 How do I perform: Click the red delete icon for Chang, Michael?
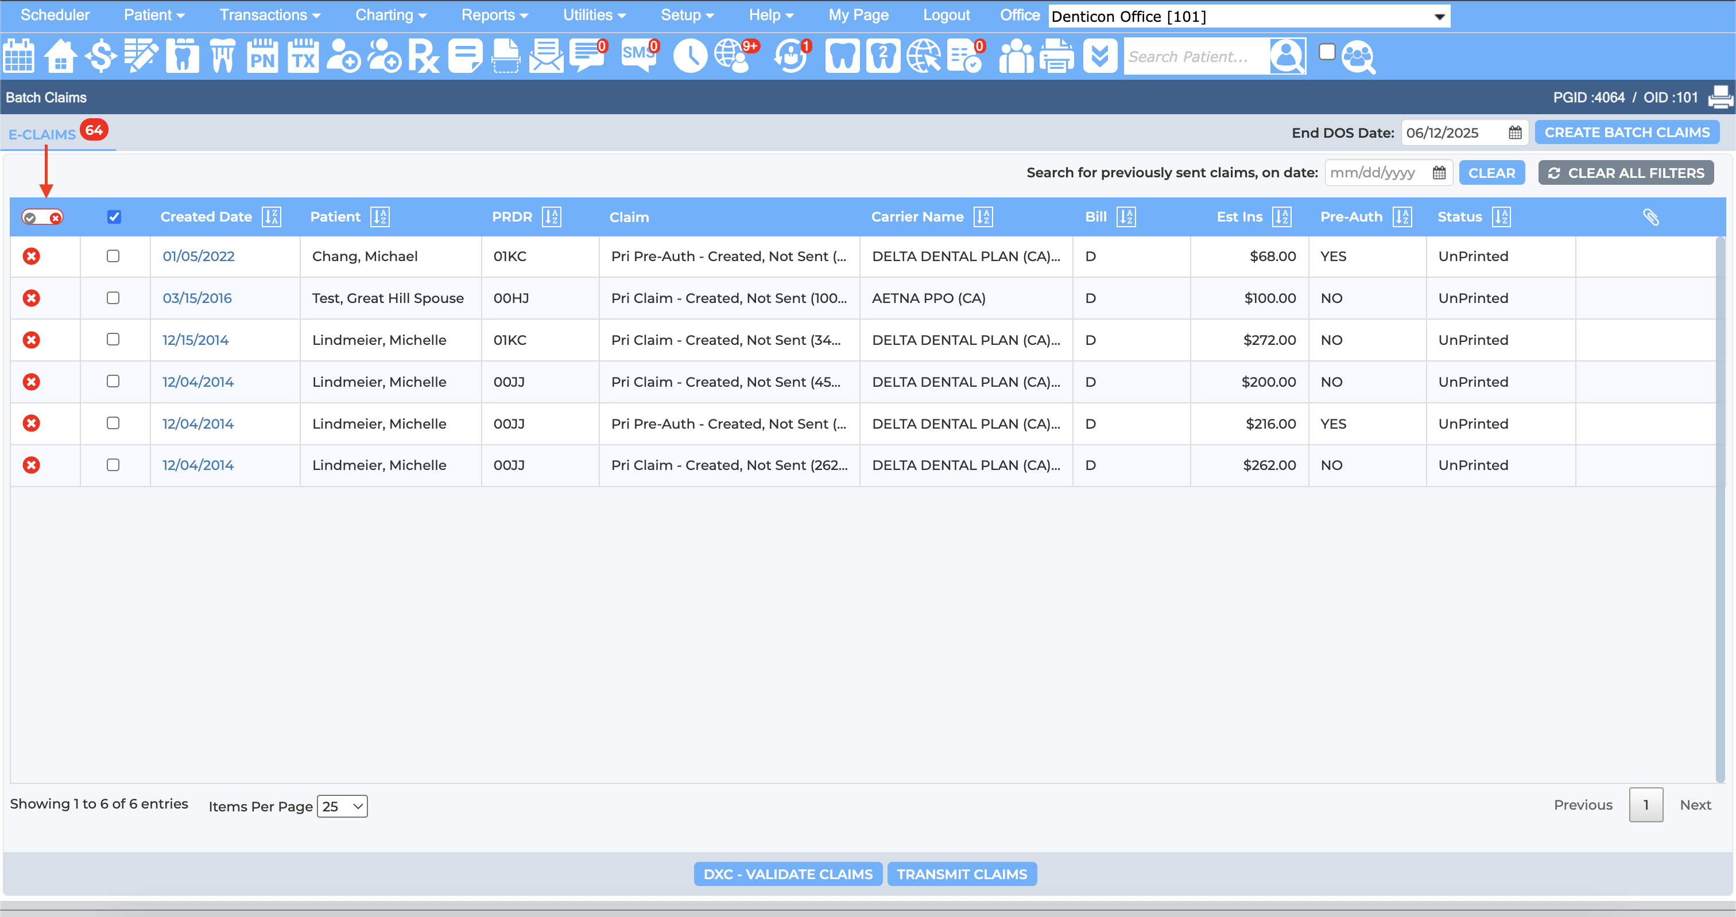pos(32,256)
